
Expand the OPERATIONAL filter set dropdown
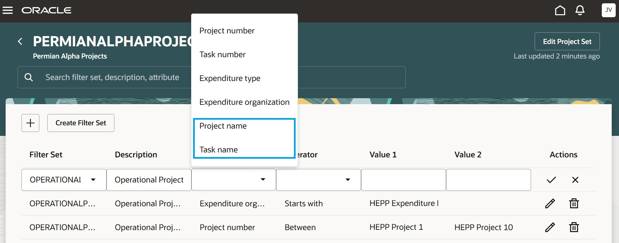(93, 180)
